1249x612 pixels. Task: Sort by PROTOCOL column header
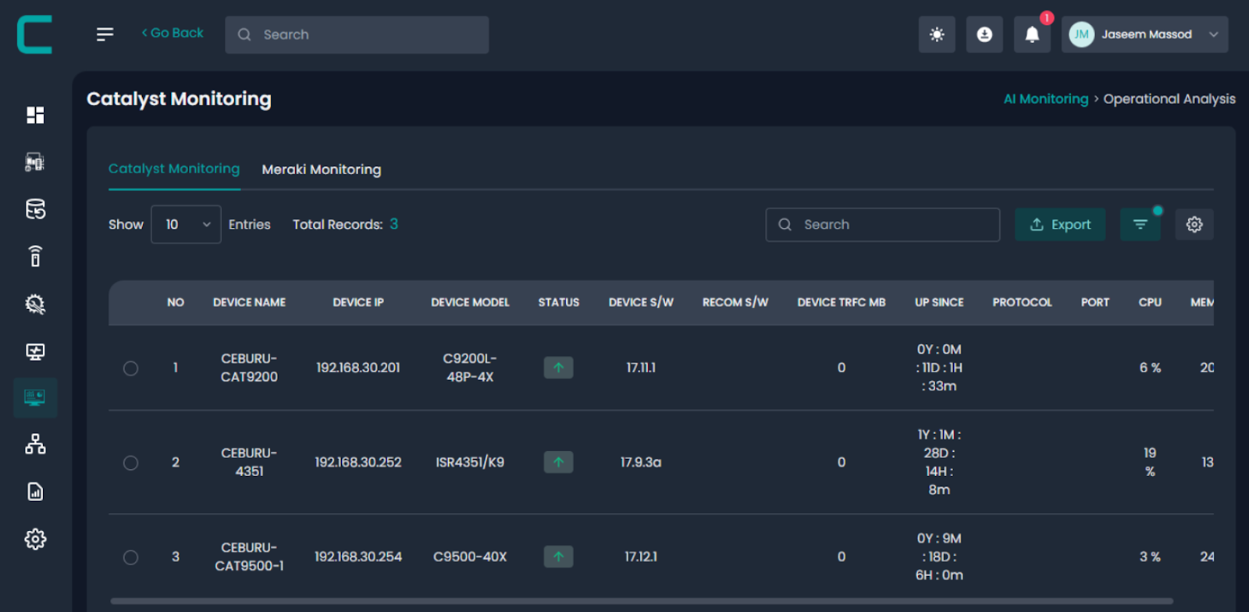1022,302
